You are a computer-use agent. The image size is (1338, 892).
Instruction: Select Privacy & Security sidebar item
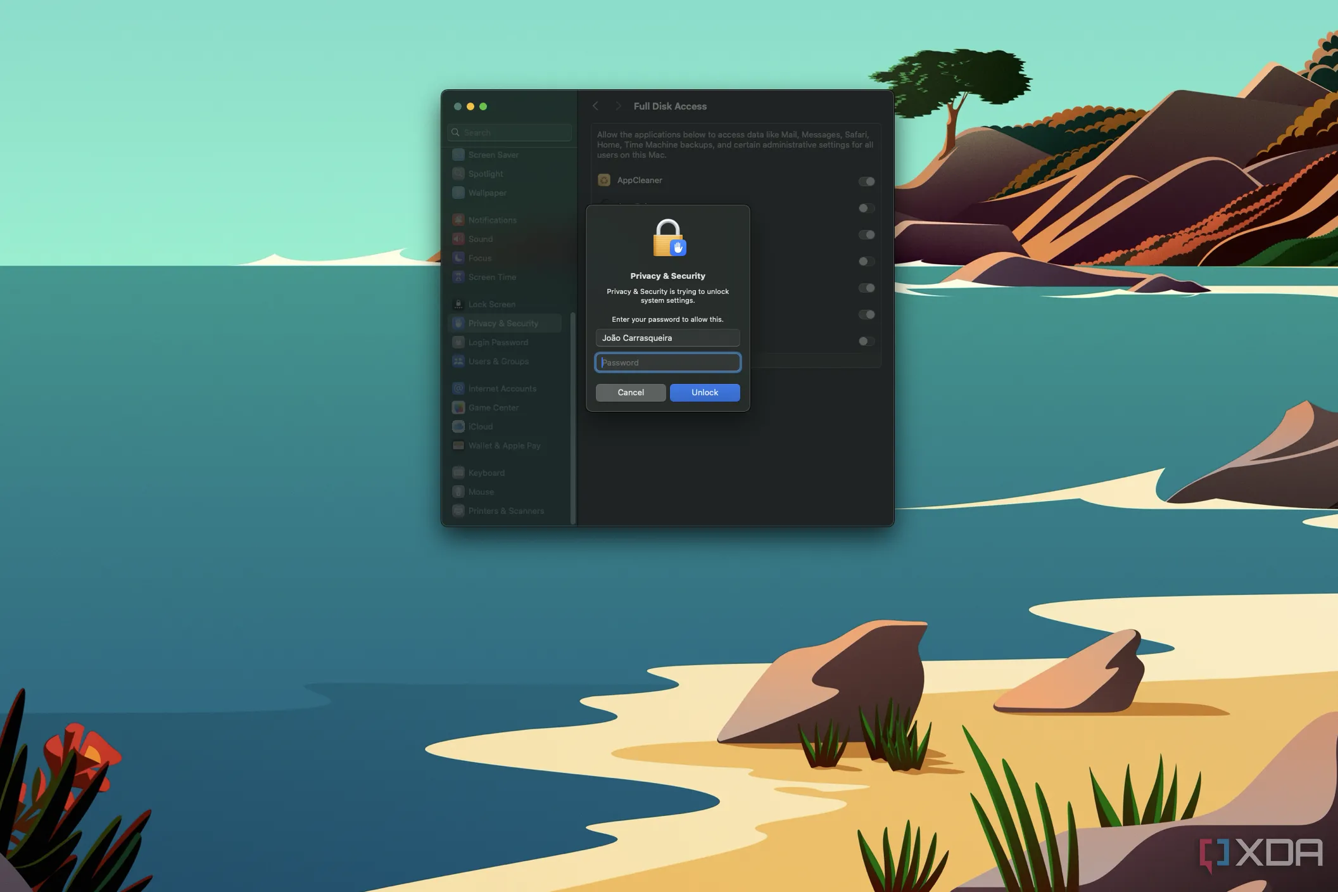point(503,323)
